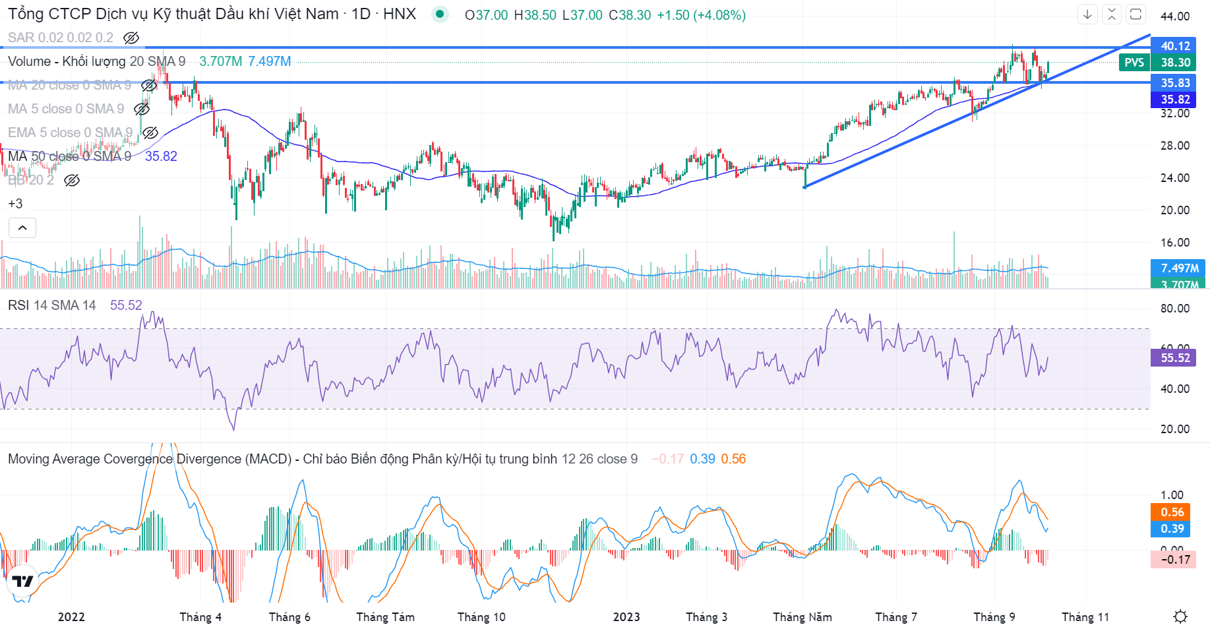Click the HNX exchange label
This screenshot has width=1210, height=629.
400,14
